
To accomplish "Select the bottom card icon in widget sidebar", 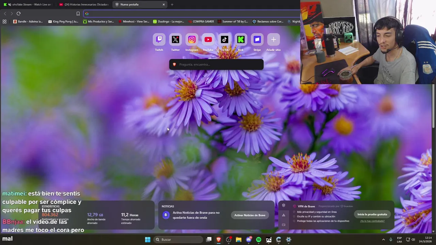I will [x=283, y=225].
